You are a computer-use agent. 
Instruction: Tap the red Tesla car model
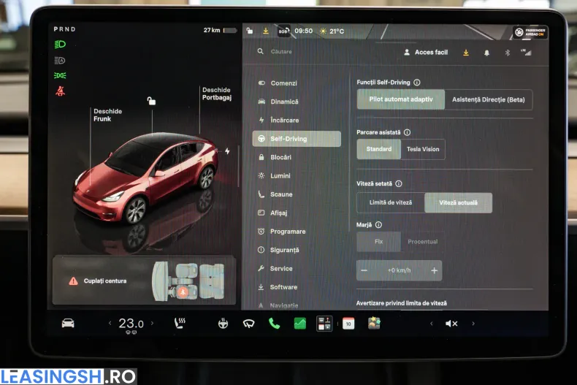[148, 177]
